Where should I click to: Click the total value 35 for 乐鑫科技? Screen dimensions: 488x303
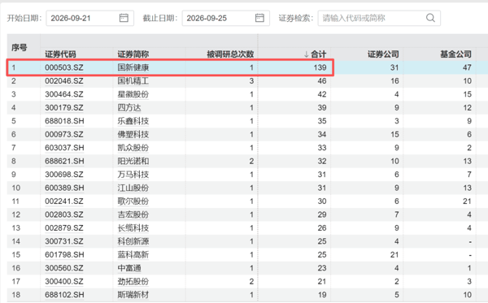pos(322,121)
